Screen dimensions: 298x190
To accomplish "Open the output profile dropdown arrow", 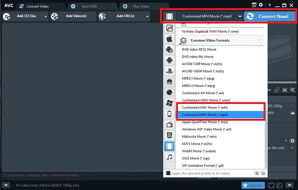I will coord(240,16).
